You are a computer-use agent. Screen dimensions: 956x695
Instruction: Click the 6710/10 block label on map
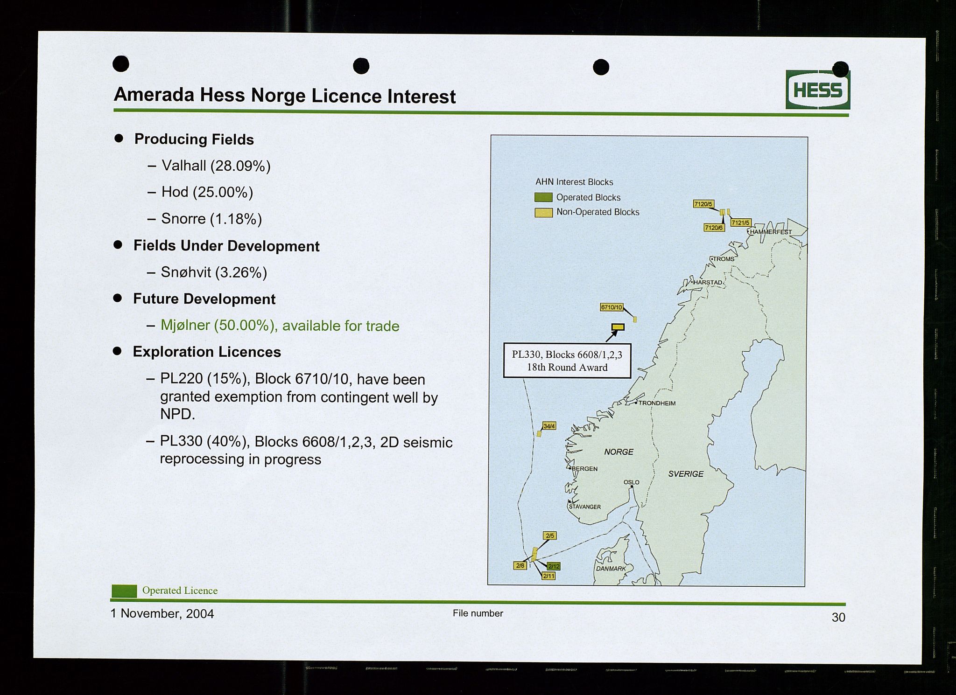tap(612, 307)
